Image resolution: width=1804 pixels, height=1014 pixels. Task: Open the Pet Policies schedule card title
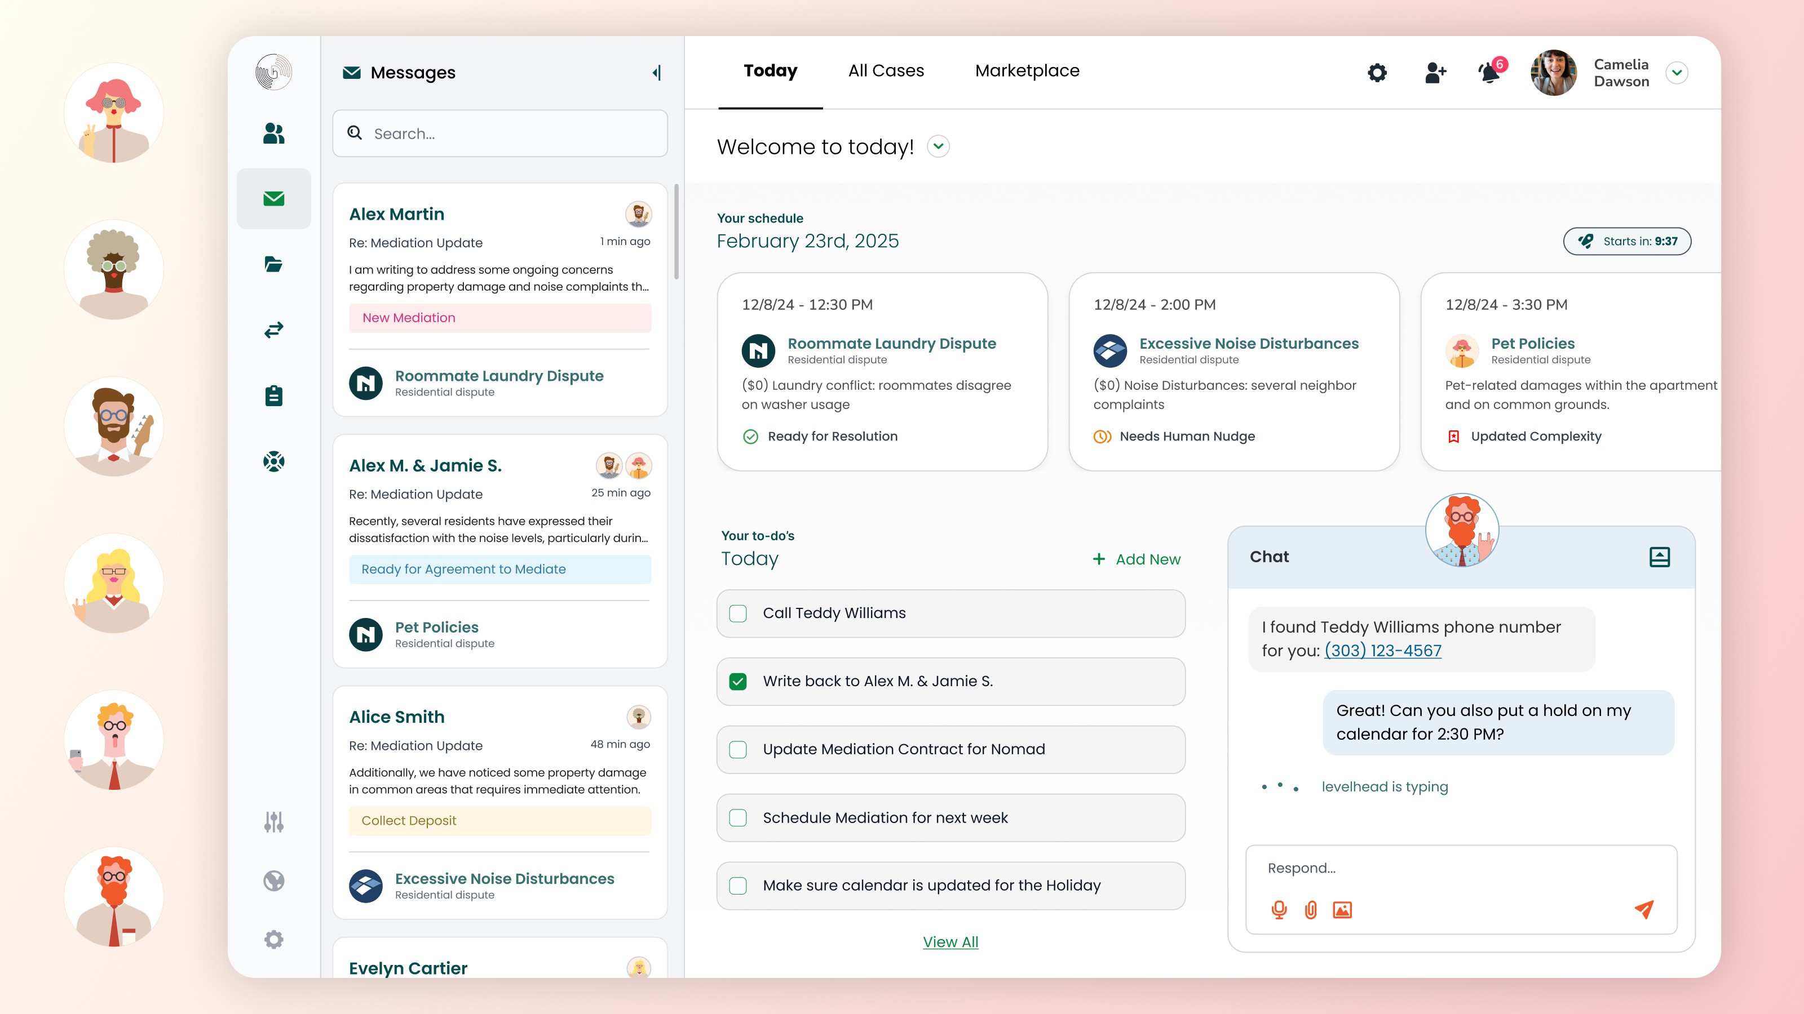coord(1532,343)
